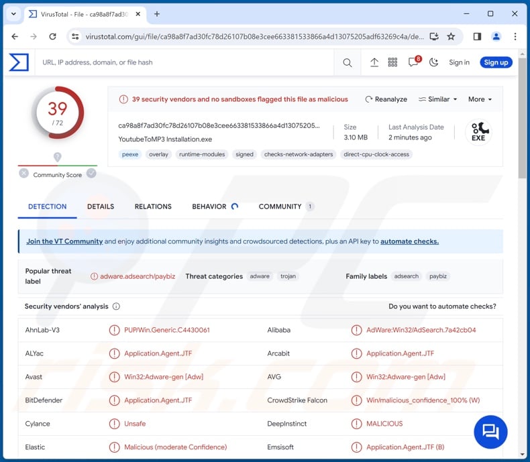Switch to the RELATIONS tab
The height and width of the screenshot is (462, 530).
tap(153, 207)
